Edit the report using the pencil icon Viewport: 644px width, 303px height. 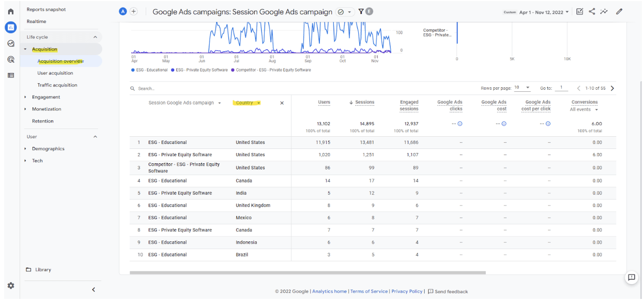(619, 11)
